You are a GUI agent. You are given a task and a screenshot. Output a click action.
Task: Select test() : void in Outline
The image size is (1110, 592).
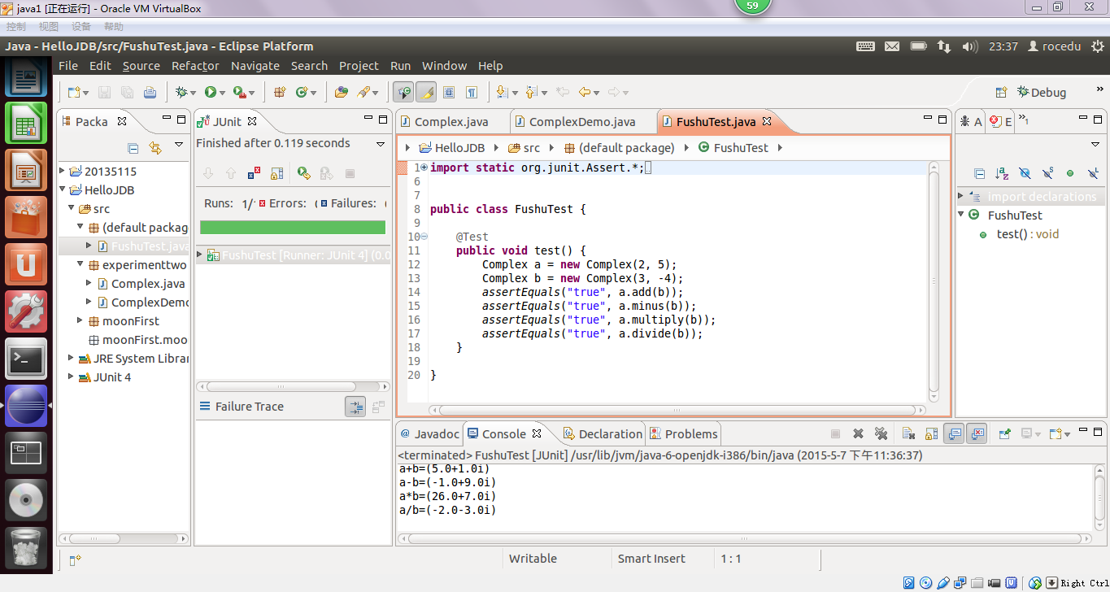[1027, 234]
